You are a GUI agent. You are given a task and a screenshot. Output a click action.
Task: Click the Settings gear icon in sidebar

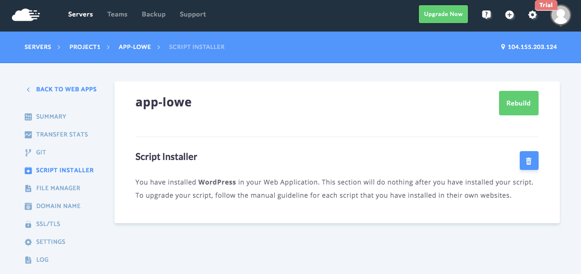point(28,242)
